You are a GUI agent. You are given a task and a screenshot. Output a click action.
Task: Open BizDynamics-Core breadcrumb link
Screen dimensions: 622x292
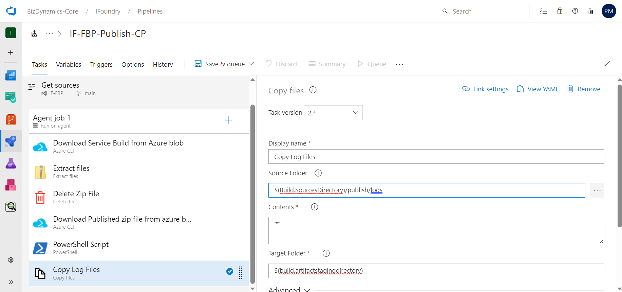[53, 11]
